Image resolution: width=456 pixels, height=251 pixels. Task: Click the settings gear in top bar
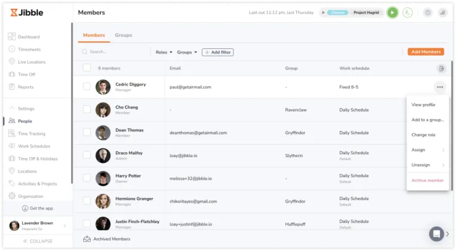(x=427, y=12)
